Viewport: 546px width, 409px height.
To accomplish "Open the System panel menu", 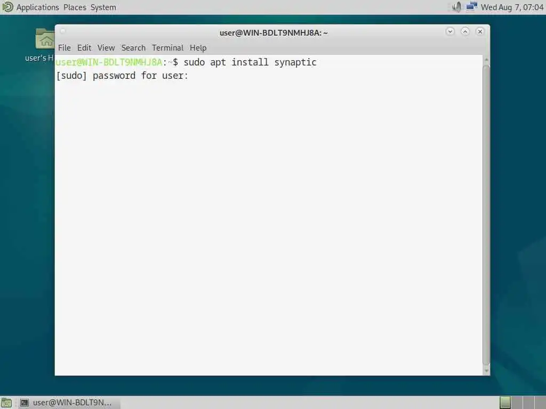I will (103, 7).
